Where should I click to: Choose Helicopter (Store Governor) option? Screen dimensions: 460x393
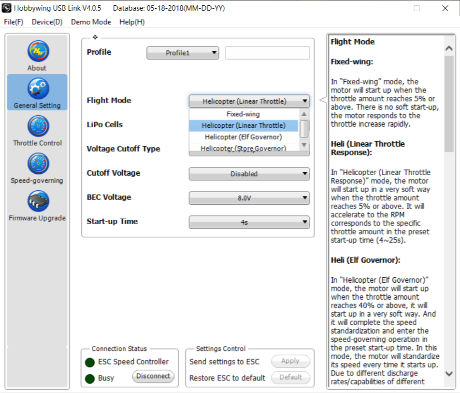coord(244,148)
